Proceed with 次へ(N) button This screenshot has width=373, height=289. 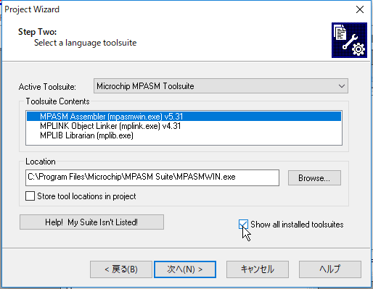[185, 269]
